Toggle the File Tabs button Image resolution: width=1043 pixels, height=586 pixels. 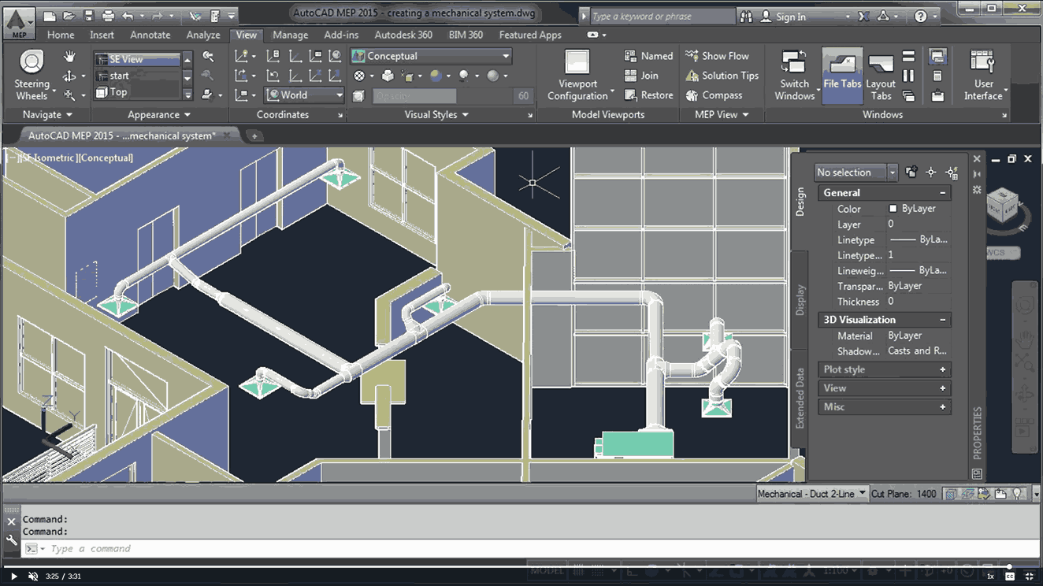pyautogui.click(x=842, y=76)
